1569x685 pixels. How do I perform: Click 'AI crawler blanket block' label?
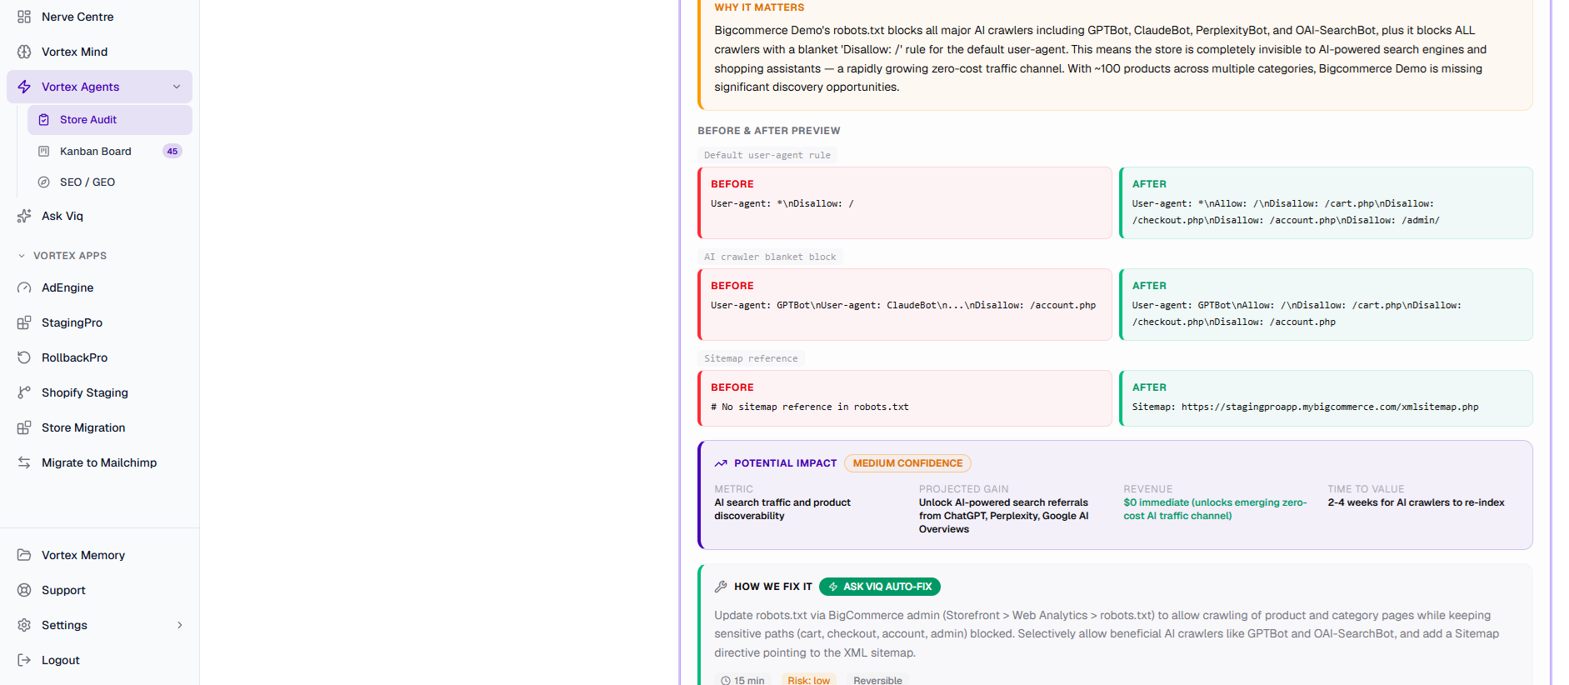click(x=770, y=257)
